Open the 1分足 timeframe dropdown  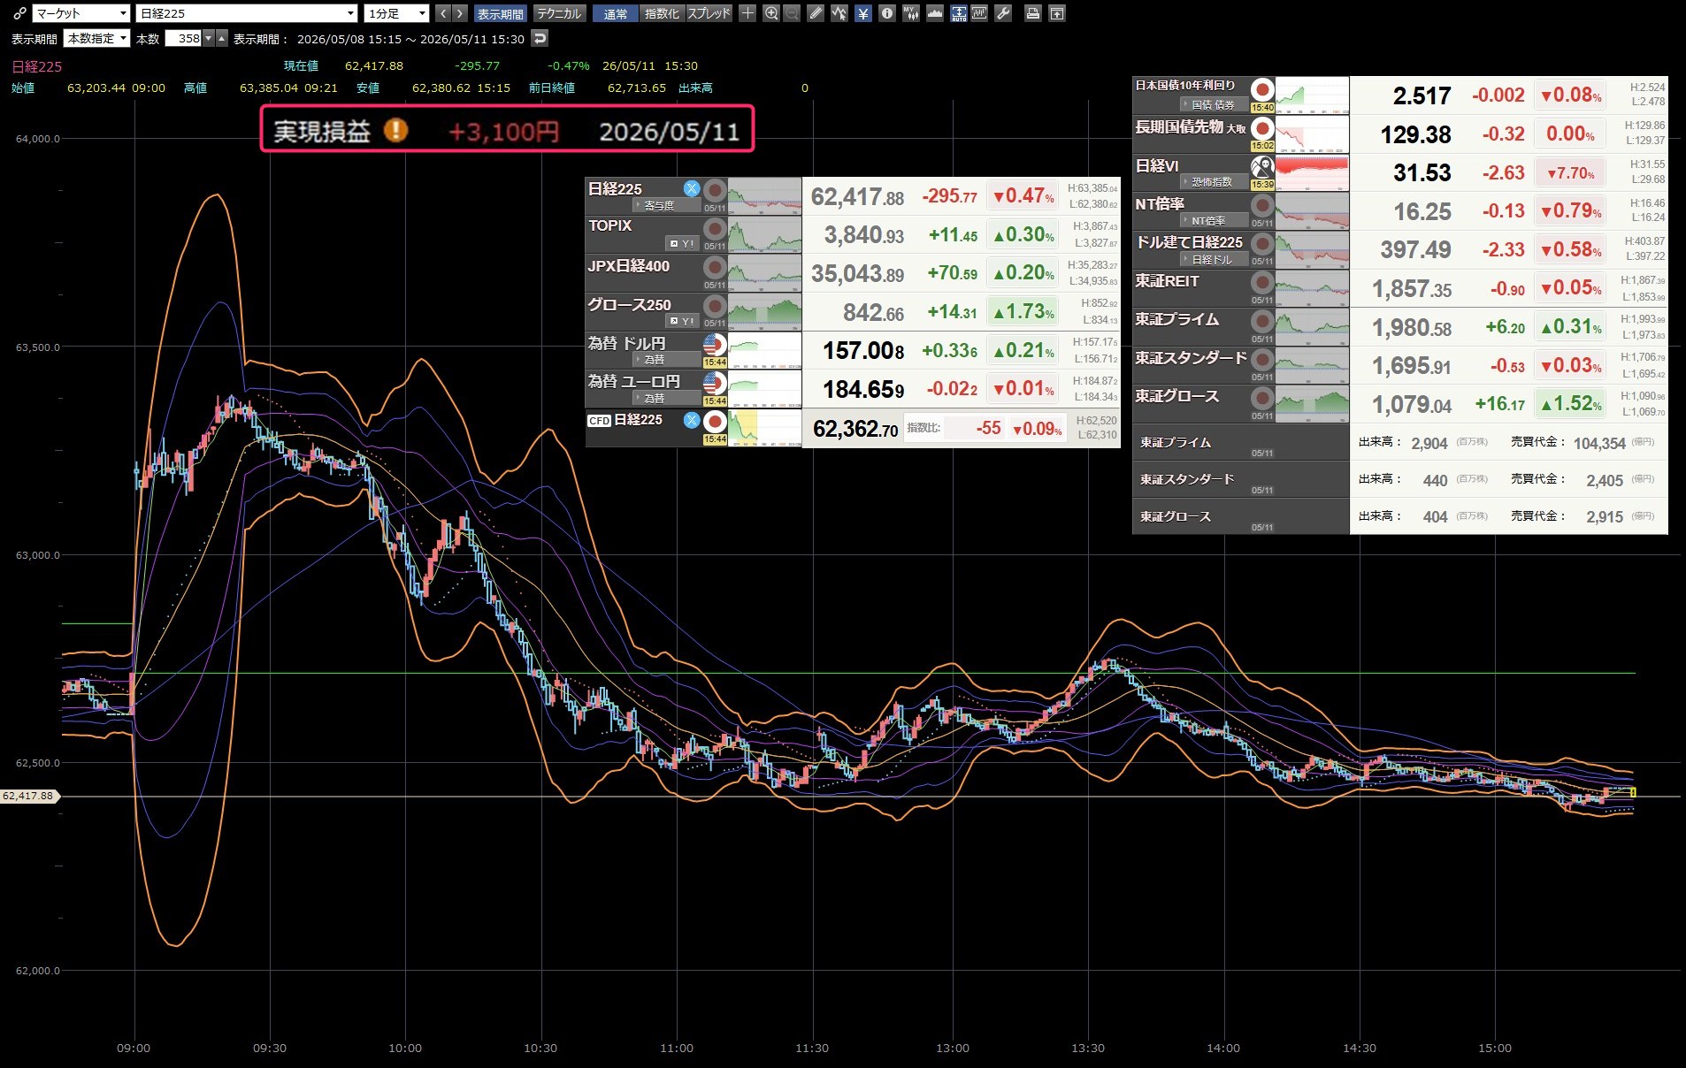(396, 13)
